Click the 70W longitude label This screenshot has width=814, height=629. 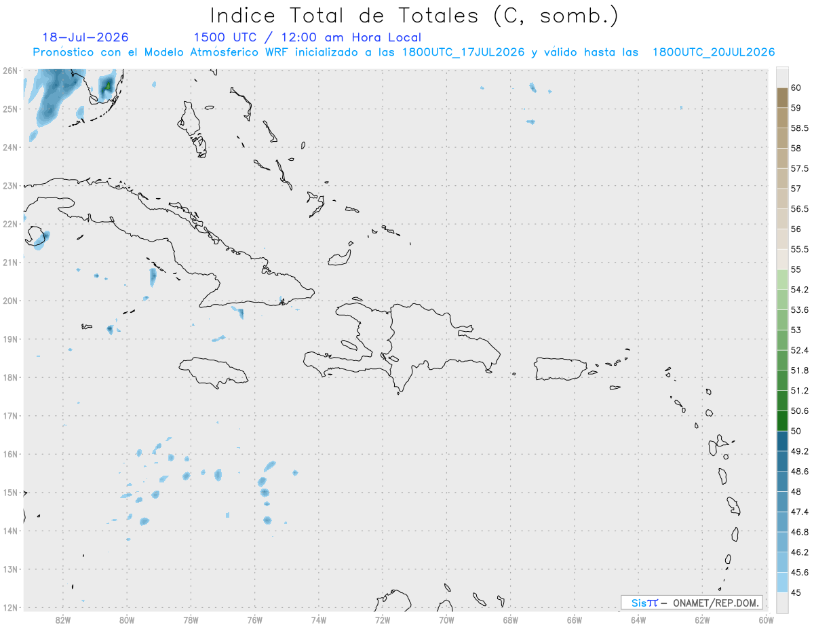[446, 620]
